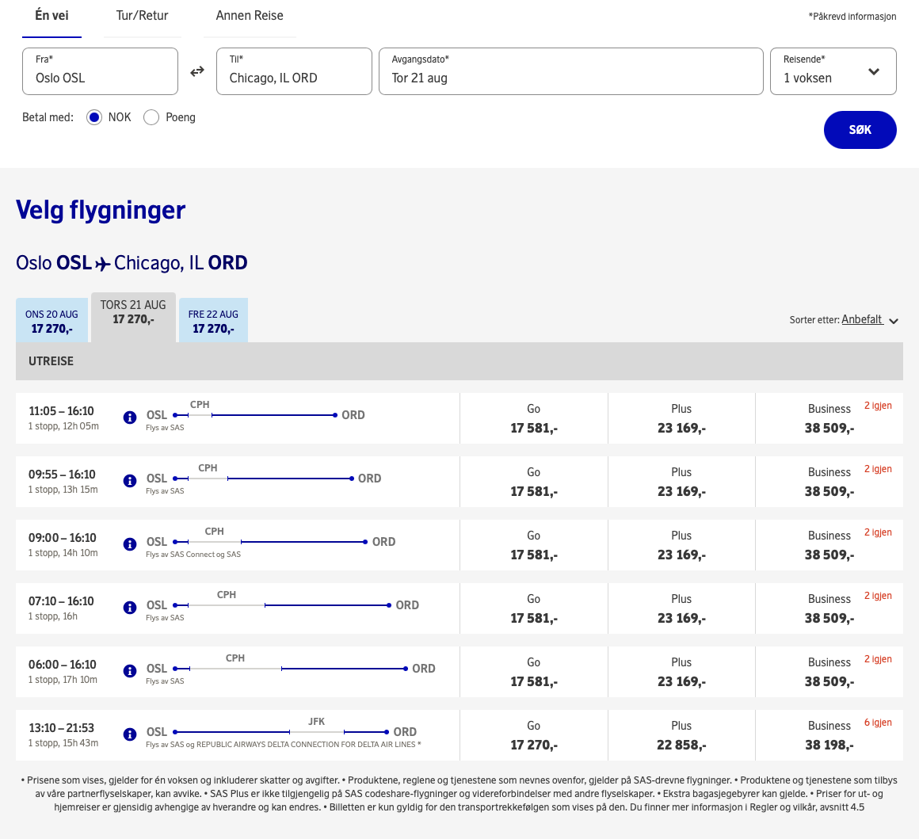This screenshot has width=919, height=839.
Task: Choose Business fare for 11:05 flight
Action: 829,418
